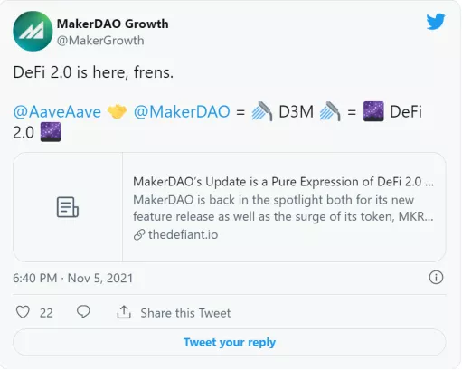Open the @MakerGrowth handle
The height and width of the screenshot is (370, 462).
click(100, 41)
